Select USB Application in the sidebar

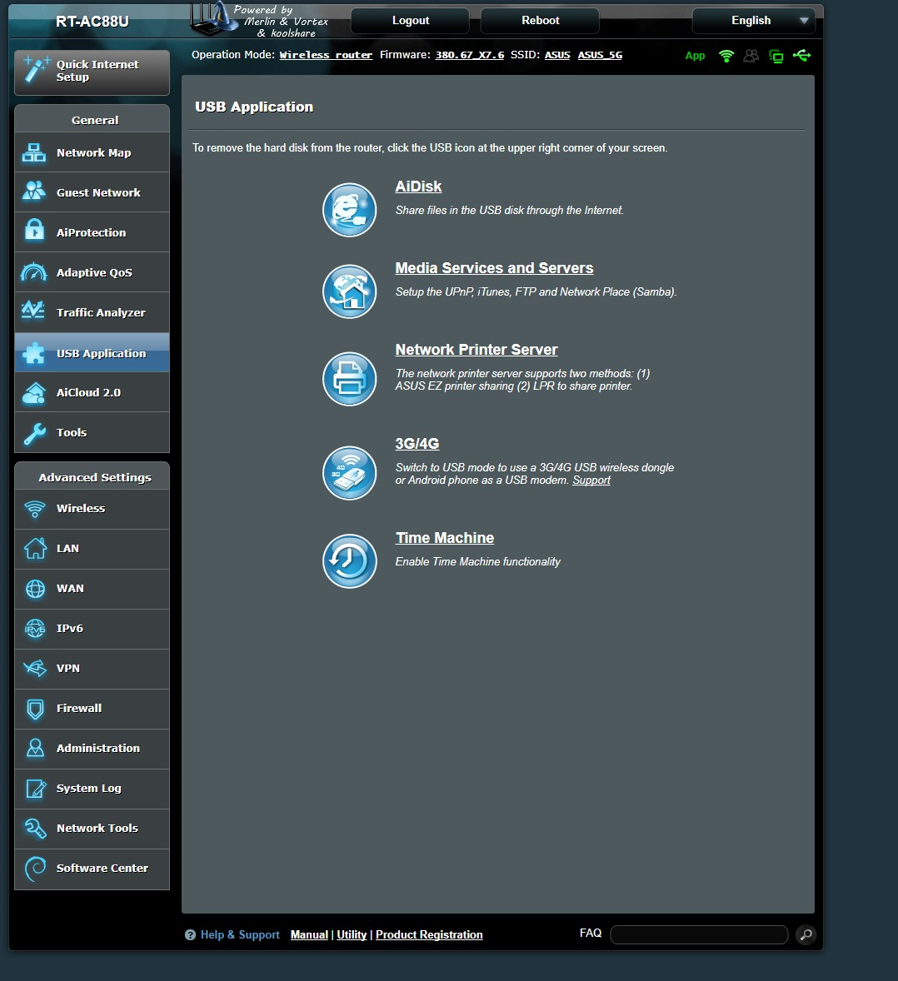[x=92, y=353]
